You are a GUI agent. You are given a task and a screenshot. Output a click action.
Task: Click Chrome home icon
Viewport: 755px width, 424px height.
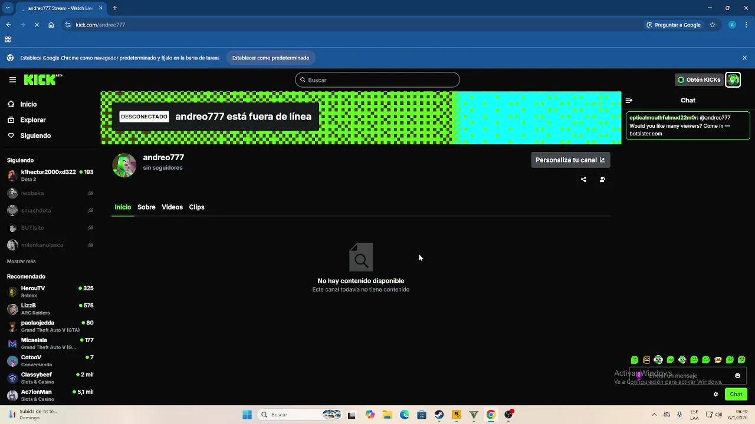click(x=51, y=25)
